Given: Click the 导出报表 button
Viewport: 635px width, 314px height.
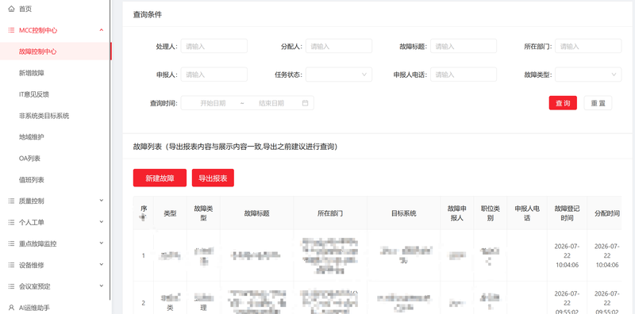Looking at the screenshot, I should point(213,178).
